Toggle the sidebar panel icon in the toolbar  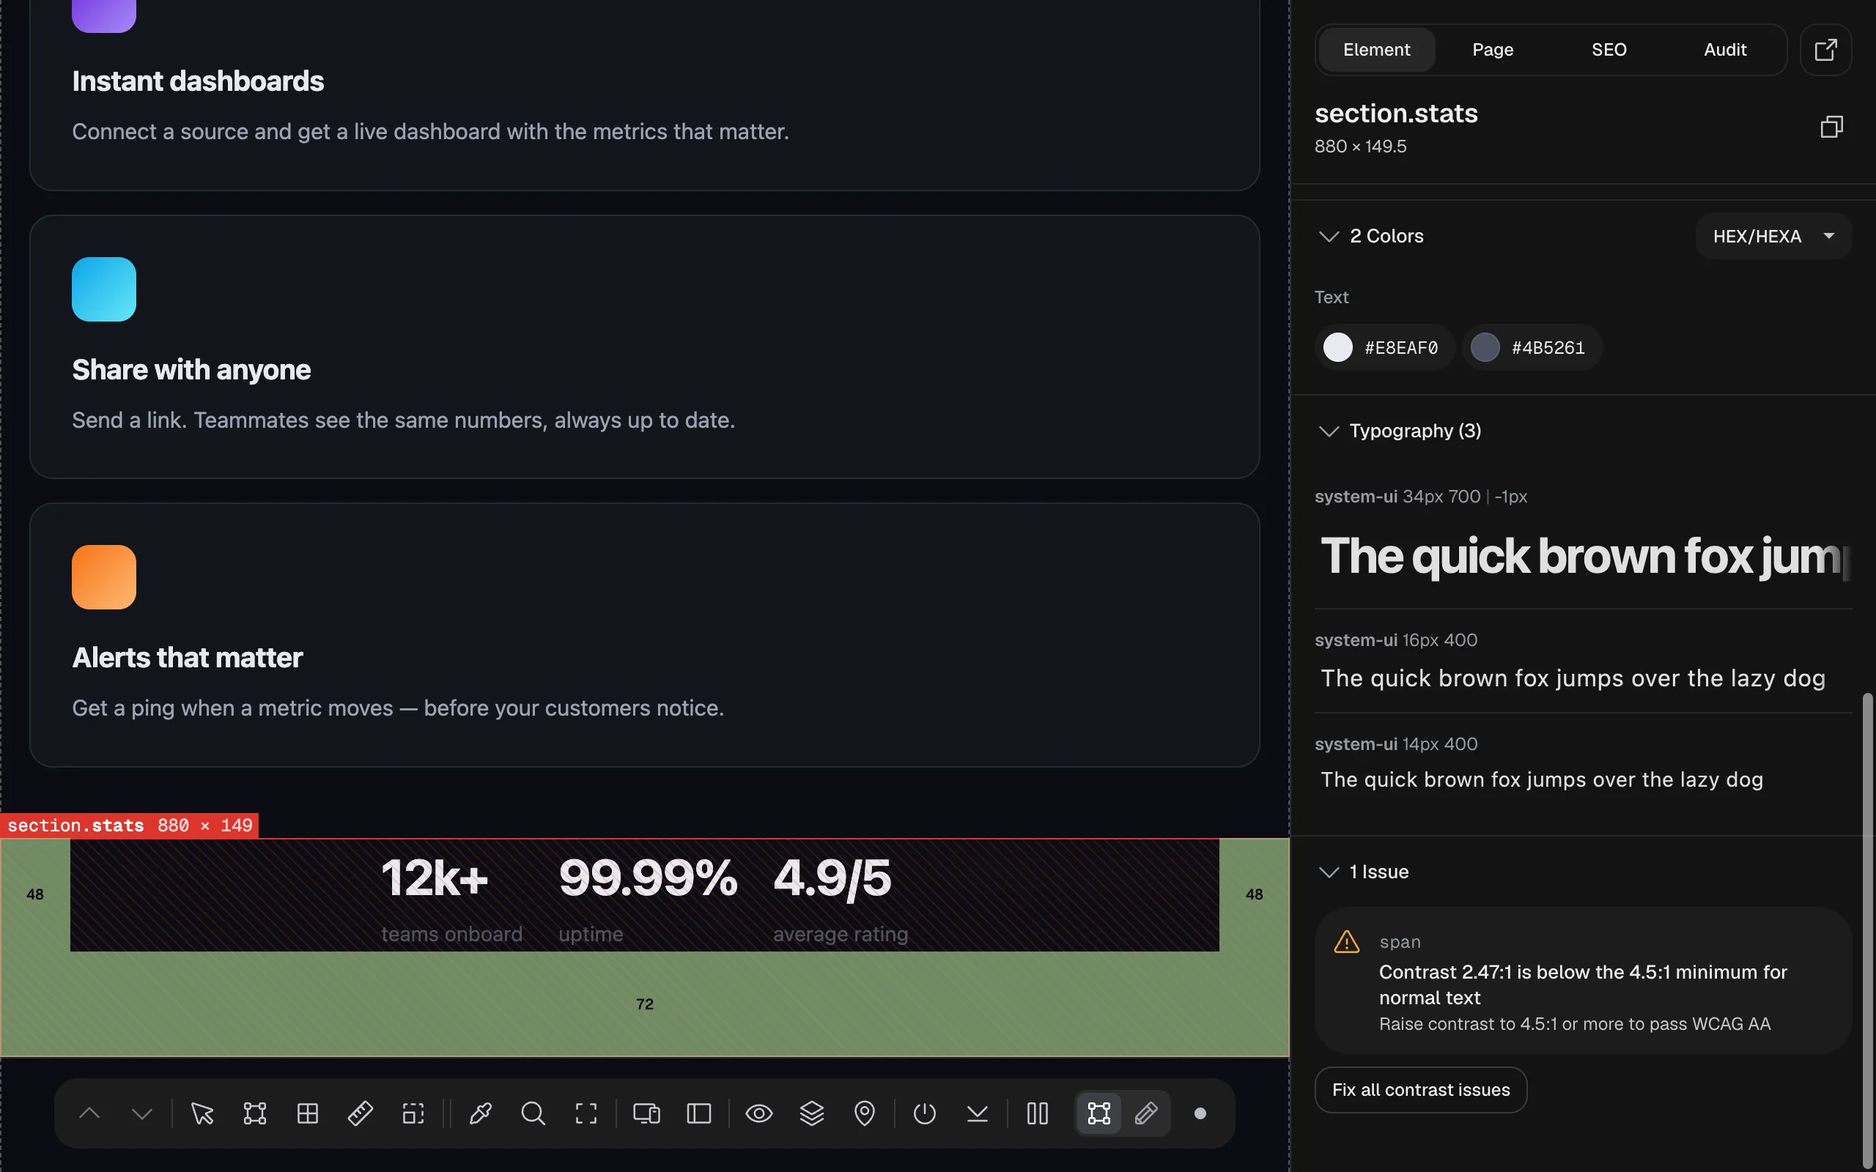point(699,1113)
